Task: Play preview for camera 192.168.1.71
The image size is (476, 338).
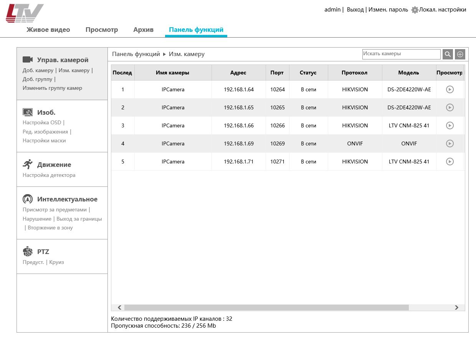Action: 450,162
